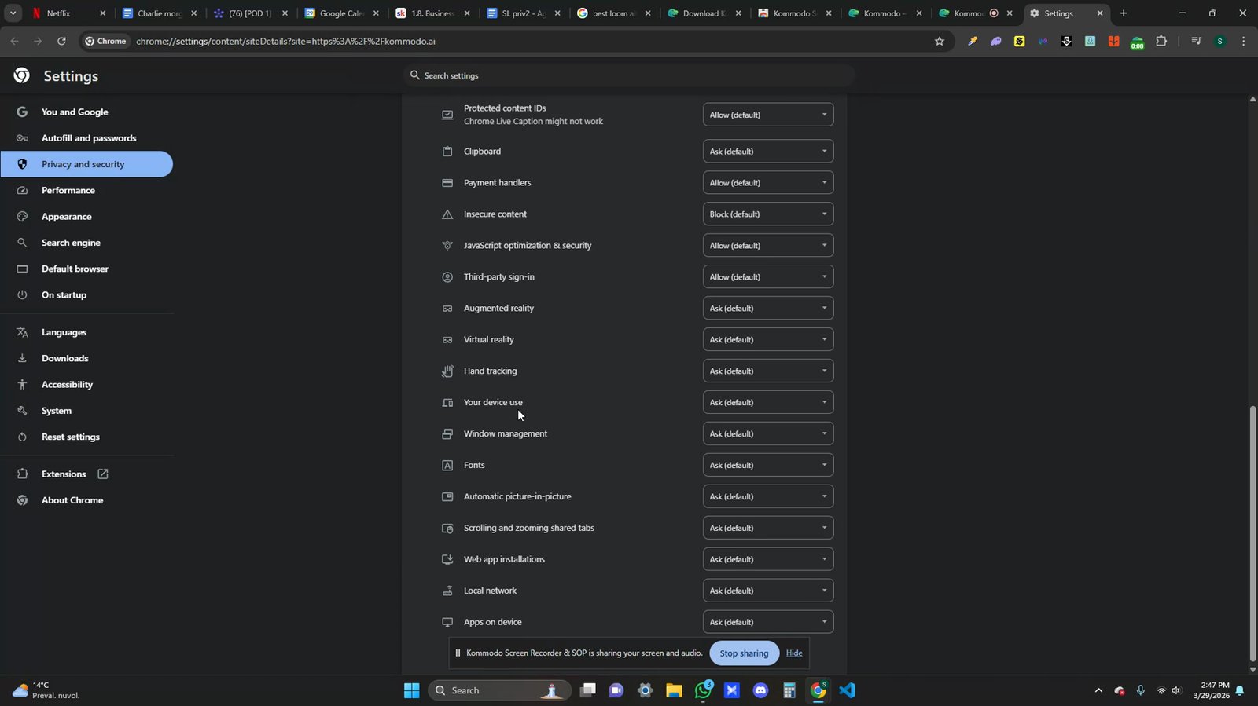Bookmark this page with the star icon
This screenshot has height=706, width=1258.
coord(939,41)
